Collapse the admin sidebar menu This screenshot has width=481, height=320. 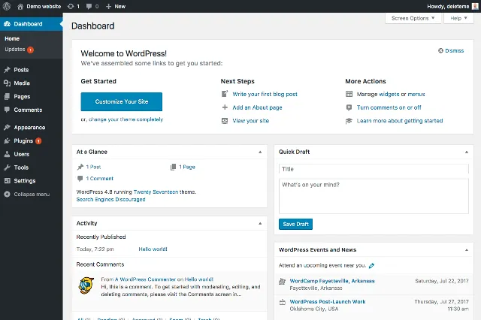click(x=27, y=194)
